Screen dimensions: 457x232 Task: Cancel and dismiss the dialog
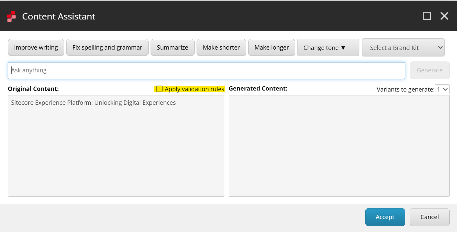[x=429, y=217]
